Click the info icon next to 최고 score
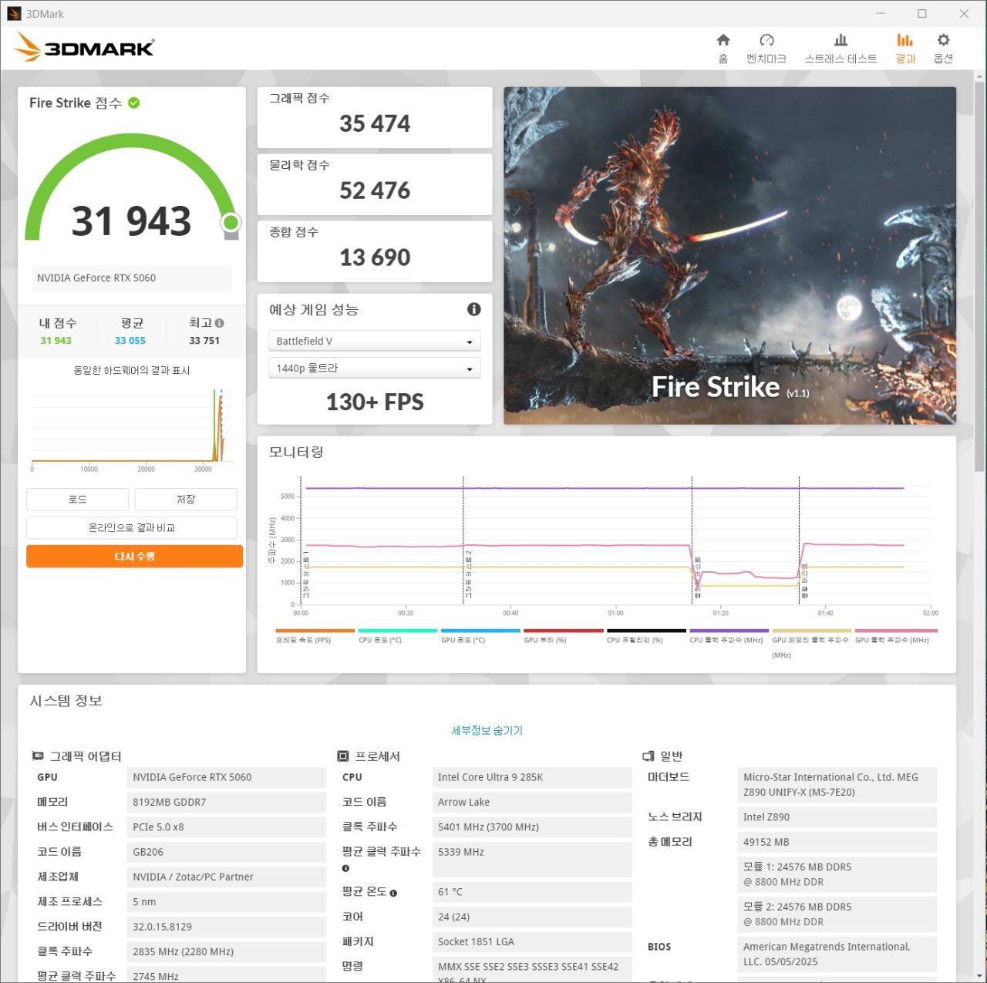This screenshot has width=987, height=983. pyautogui.click(x=220, y=323)
